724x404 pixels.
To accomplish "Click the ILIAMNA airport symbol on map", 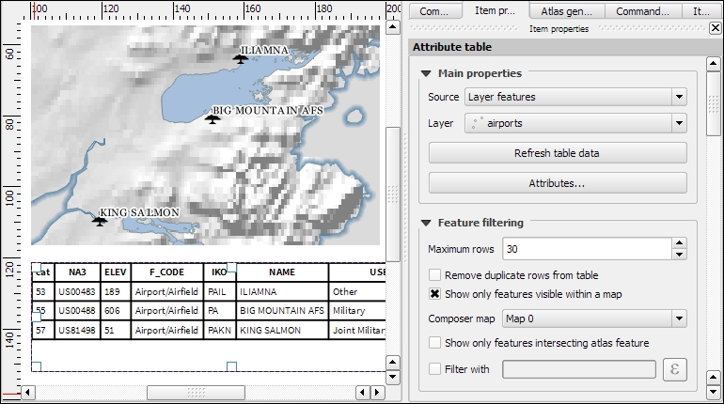I will pos(240,58).
